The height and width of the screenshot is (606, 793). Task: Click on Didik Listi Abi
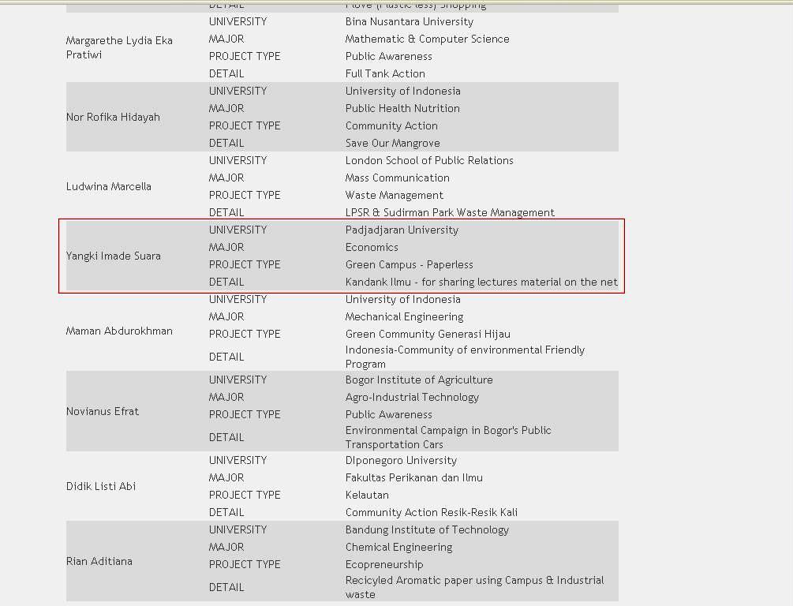(x=101, y=486)
